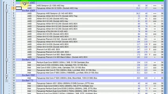Select the Intel Core i7 920 2.66GHz cell
168x94 pixels.
click(x=85, y=78)
